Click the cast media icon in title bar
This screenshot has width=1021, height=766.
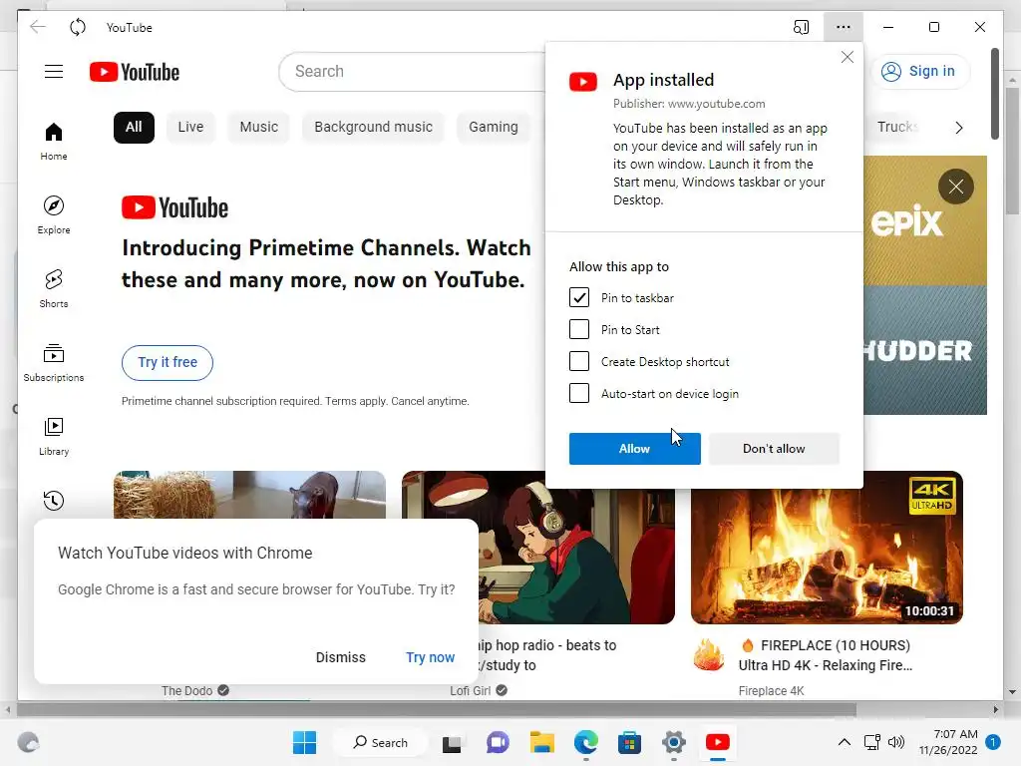click(801, 27)
